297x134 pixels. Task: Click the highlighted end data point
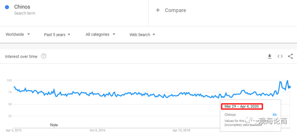pos(289,87)
